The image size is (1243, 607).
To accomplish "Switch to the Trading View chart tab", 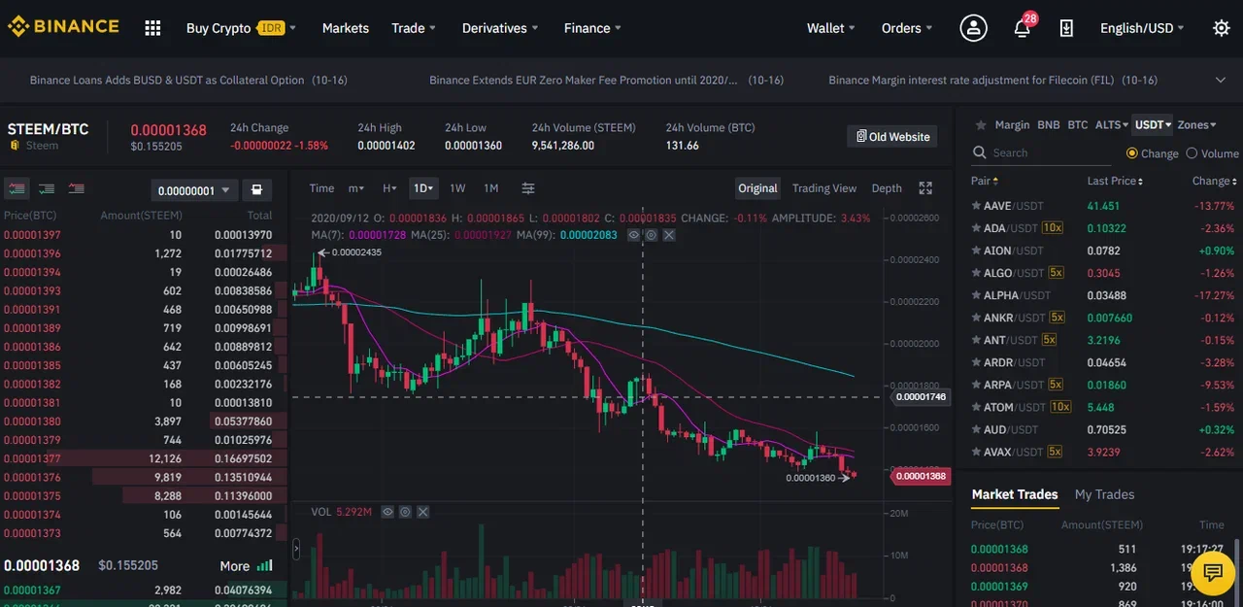I will pos(823,188).
